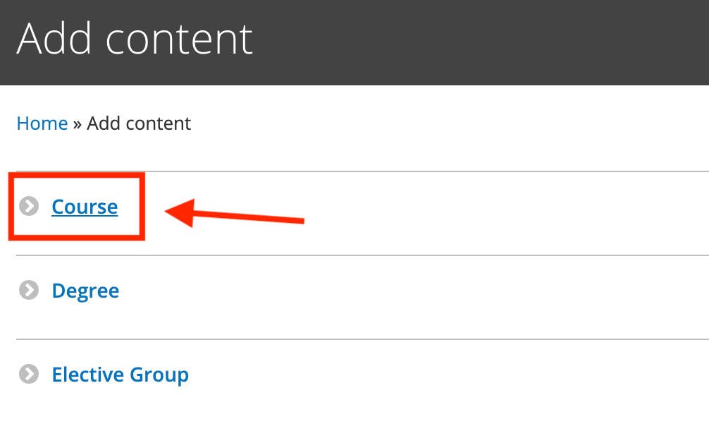Go to Home via the breadcrumb
The width and height of the screenshot is (709, 431).
(42, 123)
